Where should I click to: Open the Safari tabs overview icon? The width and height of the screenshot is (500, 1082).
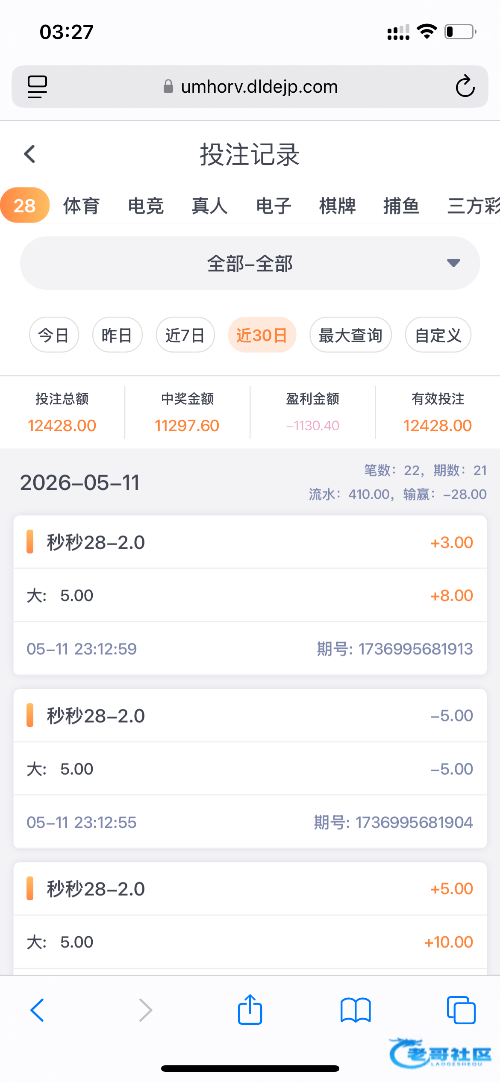461,1010
